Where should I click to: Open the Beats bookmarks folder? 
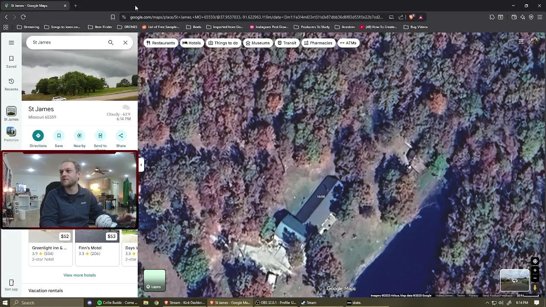tap(193, 27)
